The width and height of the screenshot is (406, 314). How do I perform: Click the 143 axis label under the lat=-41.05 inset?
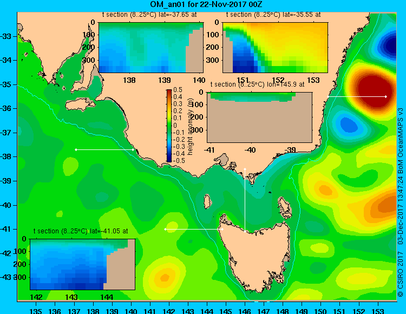71,297
